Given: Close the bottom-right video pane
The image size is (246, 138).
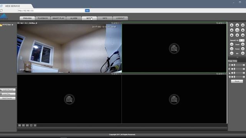Looking at the screenshot, I should pos(225,74).
